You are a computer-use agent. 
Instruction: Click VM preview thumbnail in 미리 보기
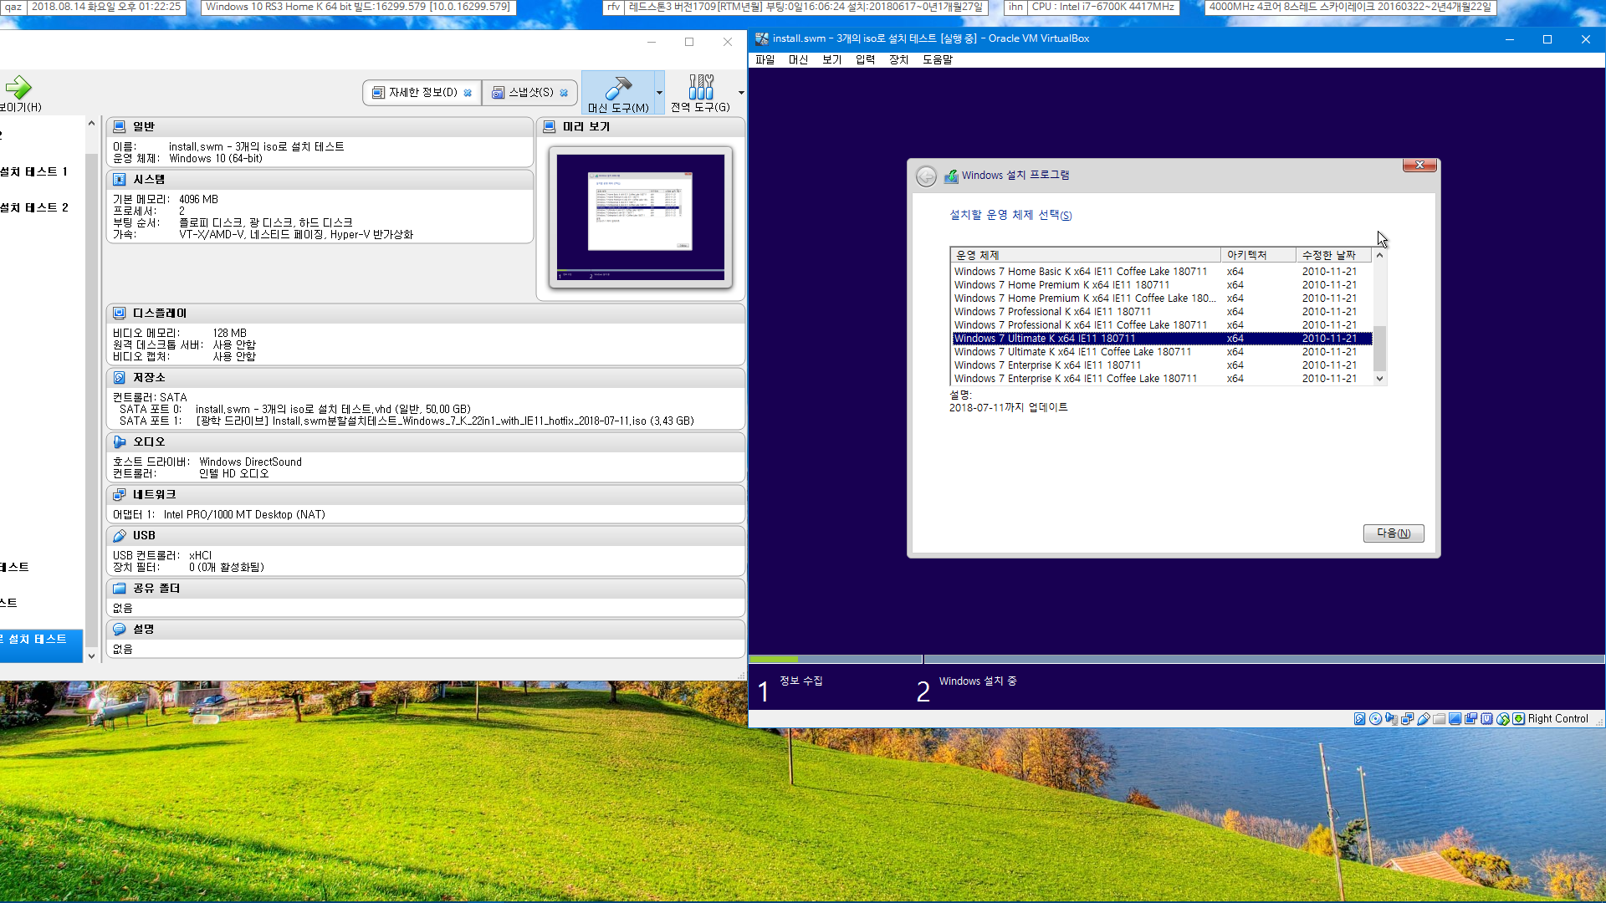tap(641, 217)
